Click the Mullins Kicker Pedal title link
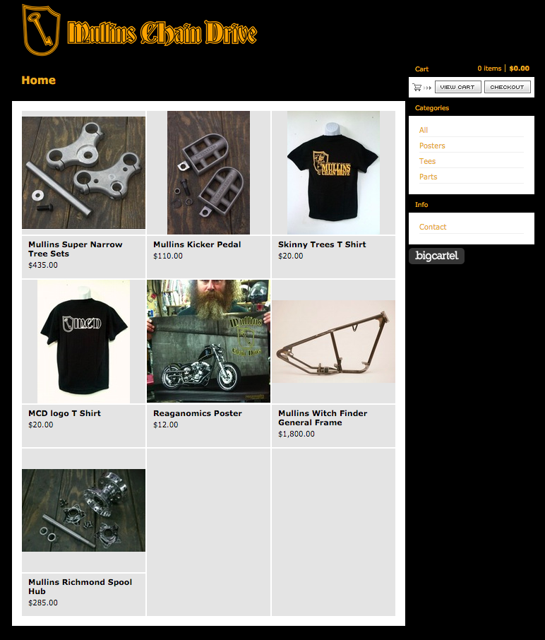The width and height of the screenshot is (545, 640). pyautogui.click(x=197, y=244)
